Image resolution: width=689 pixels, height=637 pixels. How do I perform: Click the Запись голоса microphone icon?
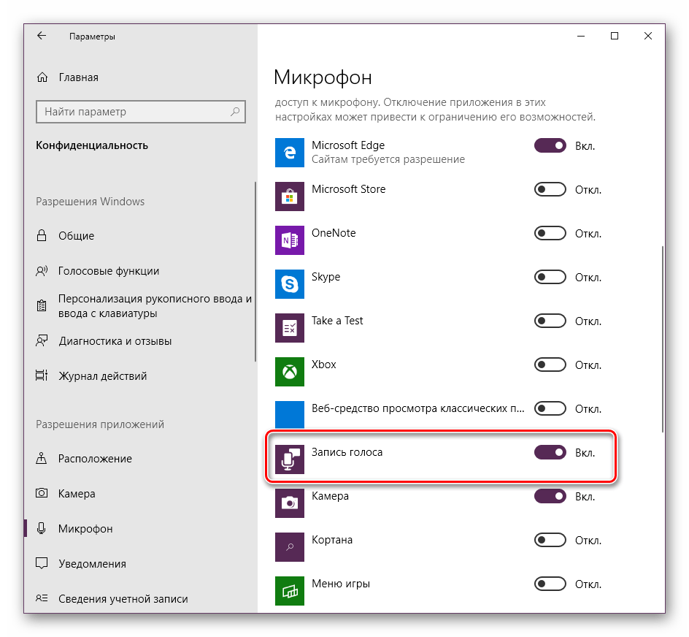point(289,459)
